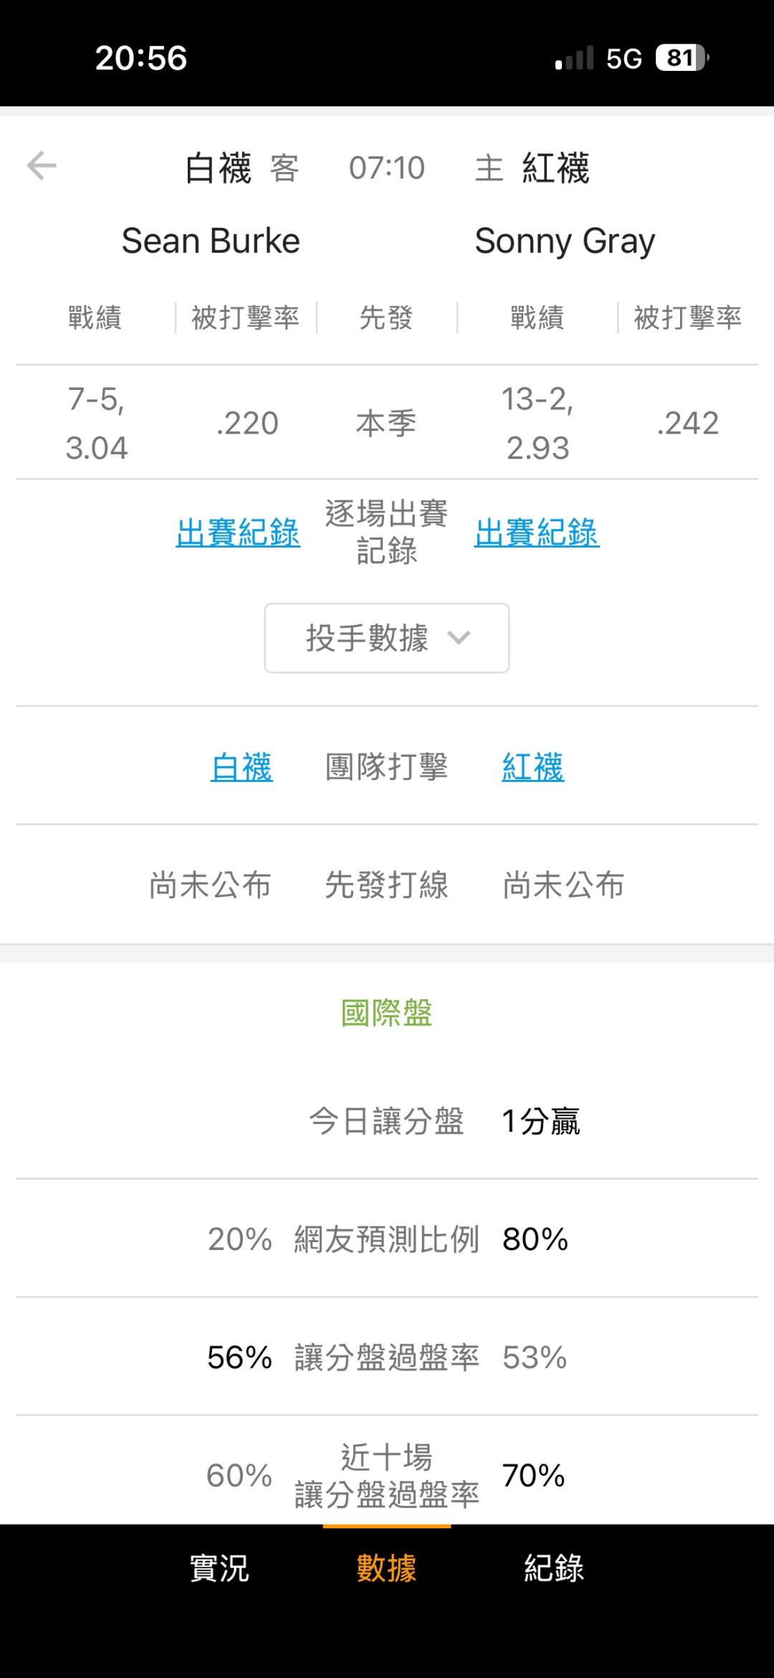
Task: Tap the cellular signal bars icon
Action: (x=574, y=58)
